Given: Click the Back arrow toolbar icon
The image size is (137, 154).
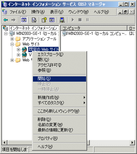Looking at the screenshot, I should pyautogui.click(x=6, y=20).
